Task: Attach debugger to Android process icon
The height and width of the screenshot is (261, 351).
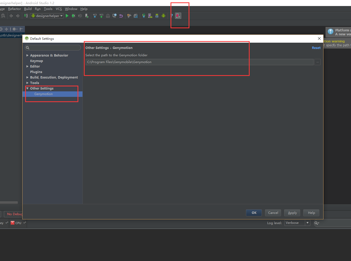Action: (x=87, y=16)
